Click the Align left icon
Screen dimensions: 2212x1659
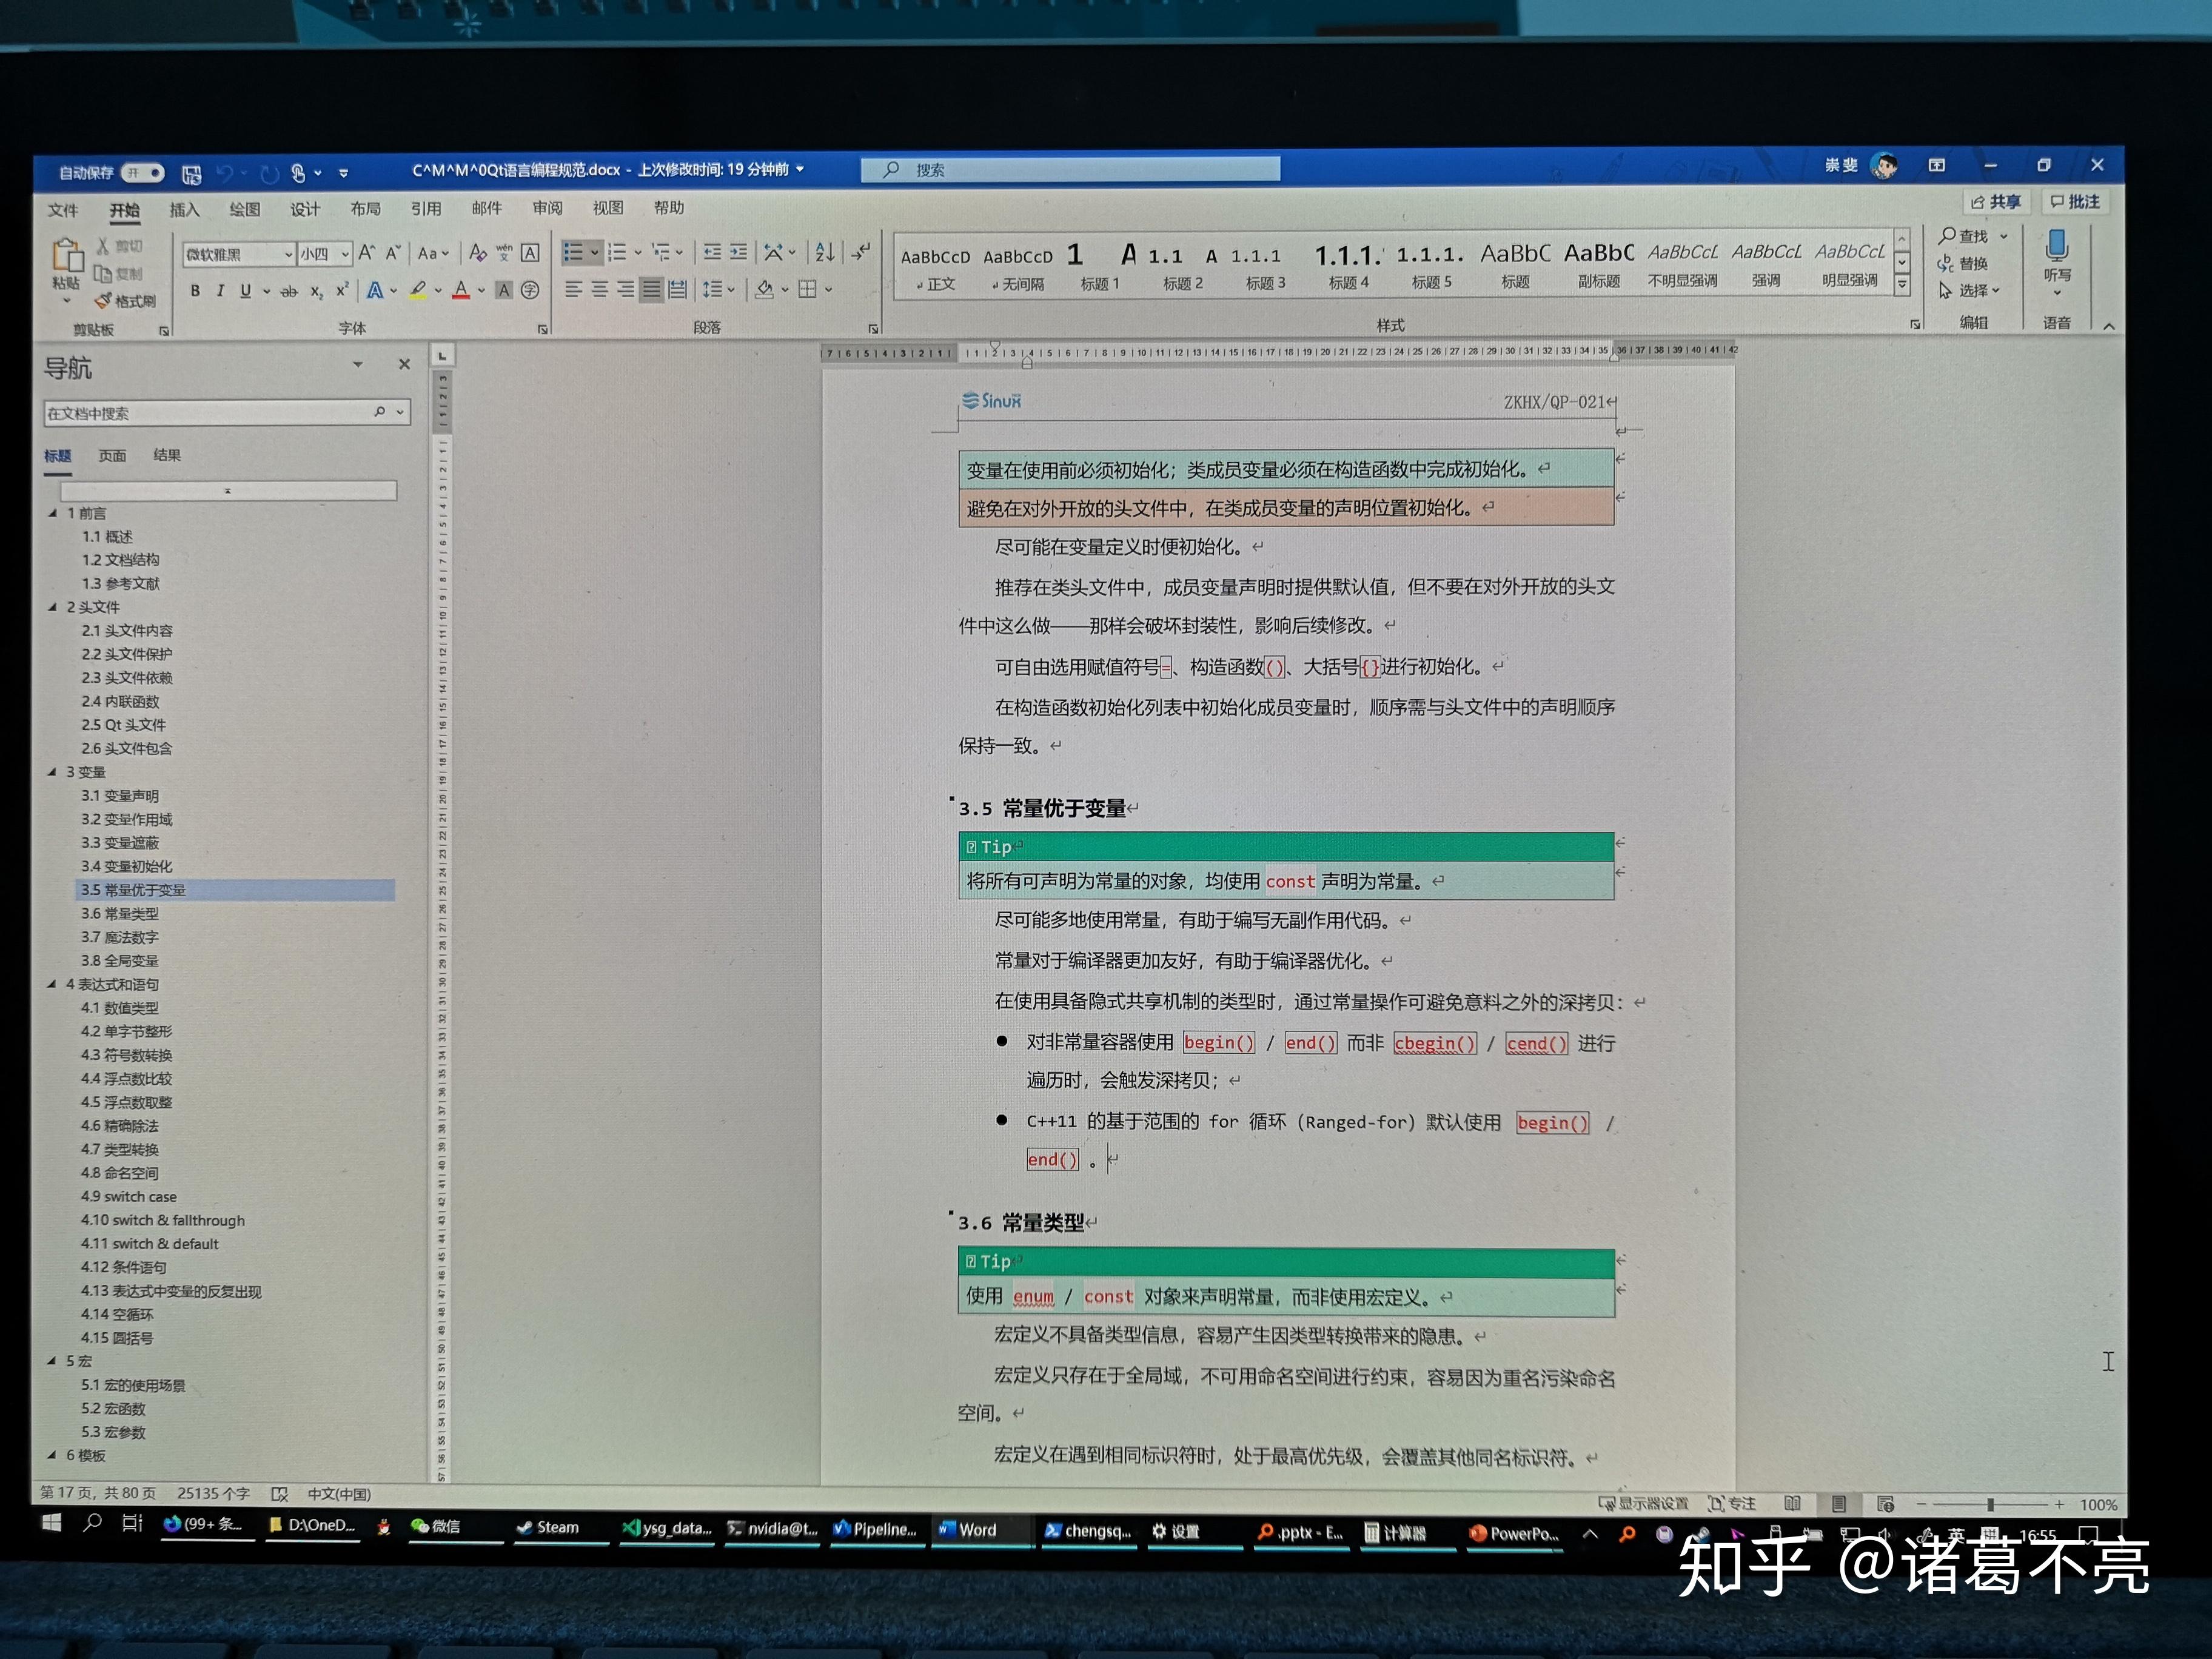click(573, 290)
